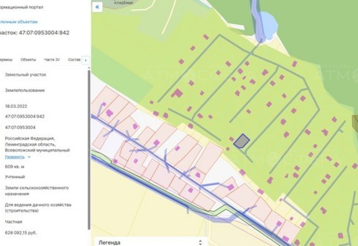Click the Земельный участок type text
Viewport: 358px width, 246px height.
pos(25,74)
